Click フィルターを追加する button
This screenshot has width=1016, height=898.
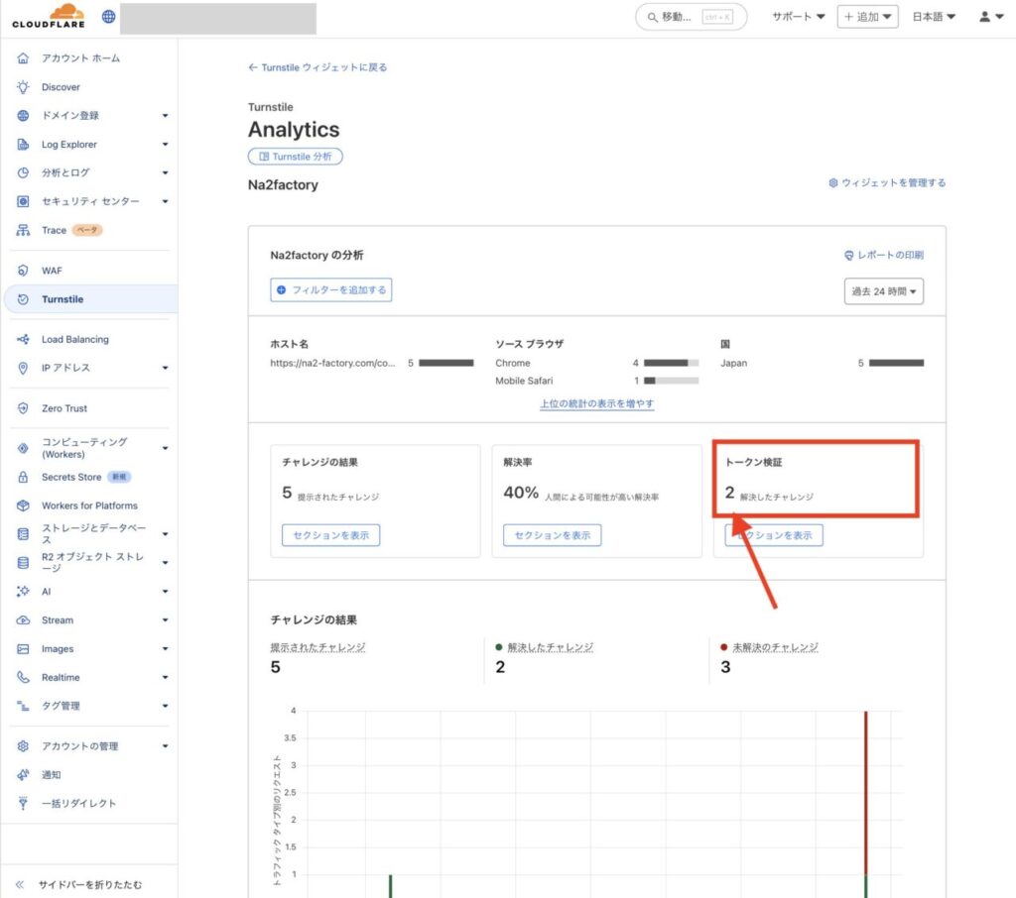(x=331, y=290)
